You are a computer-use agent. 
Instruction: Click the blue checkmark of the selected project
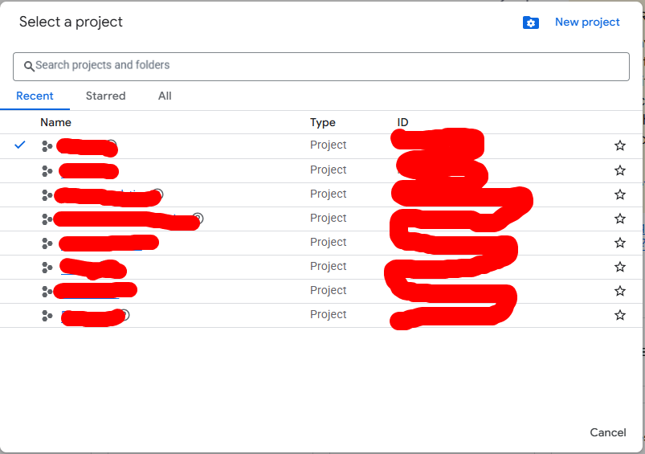20,145
